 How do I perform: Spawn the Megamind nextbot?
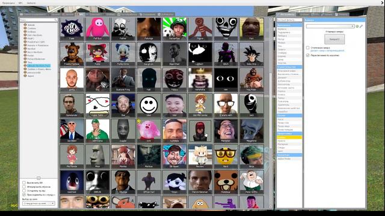[x=251, y=131]
